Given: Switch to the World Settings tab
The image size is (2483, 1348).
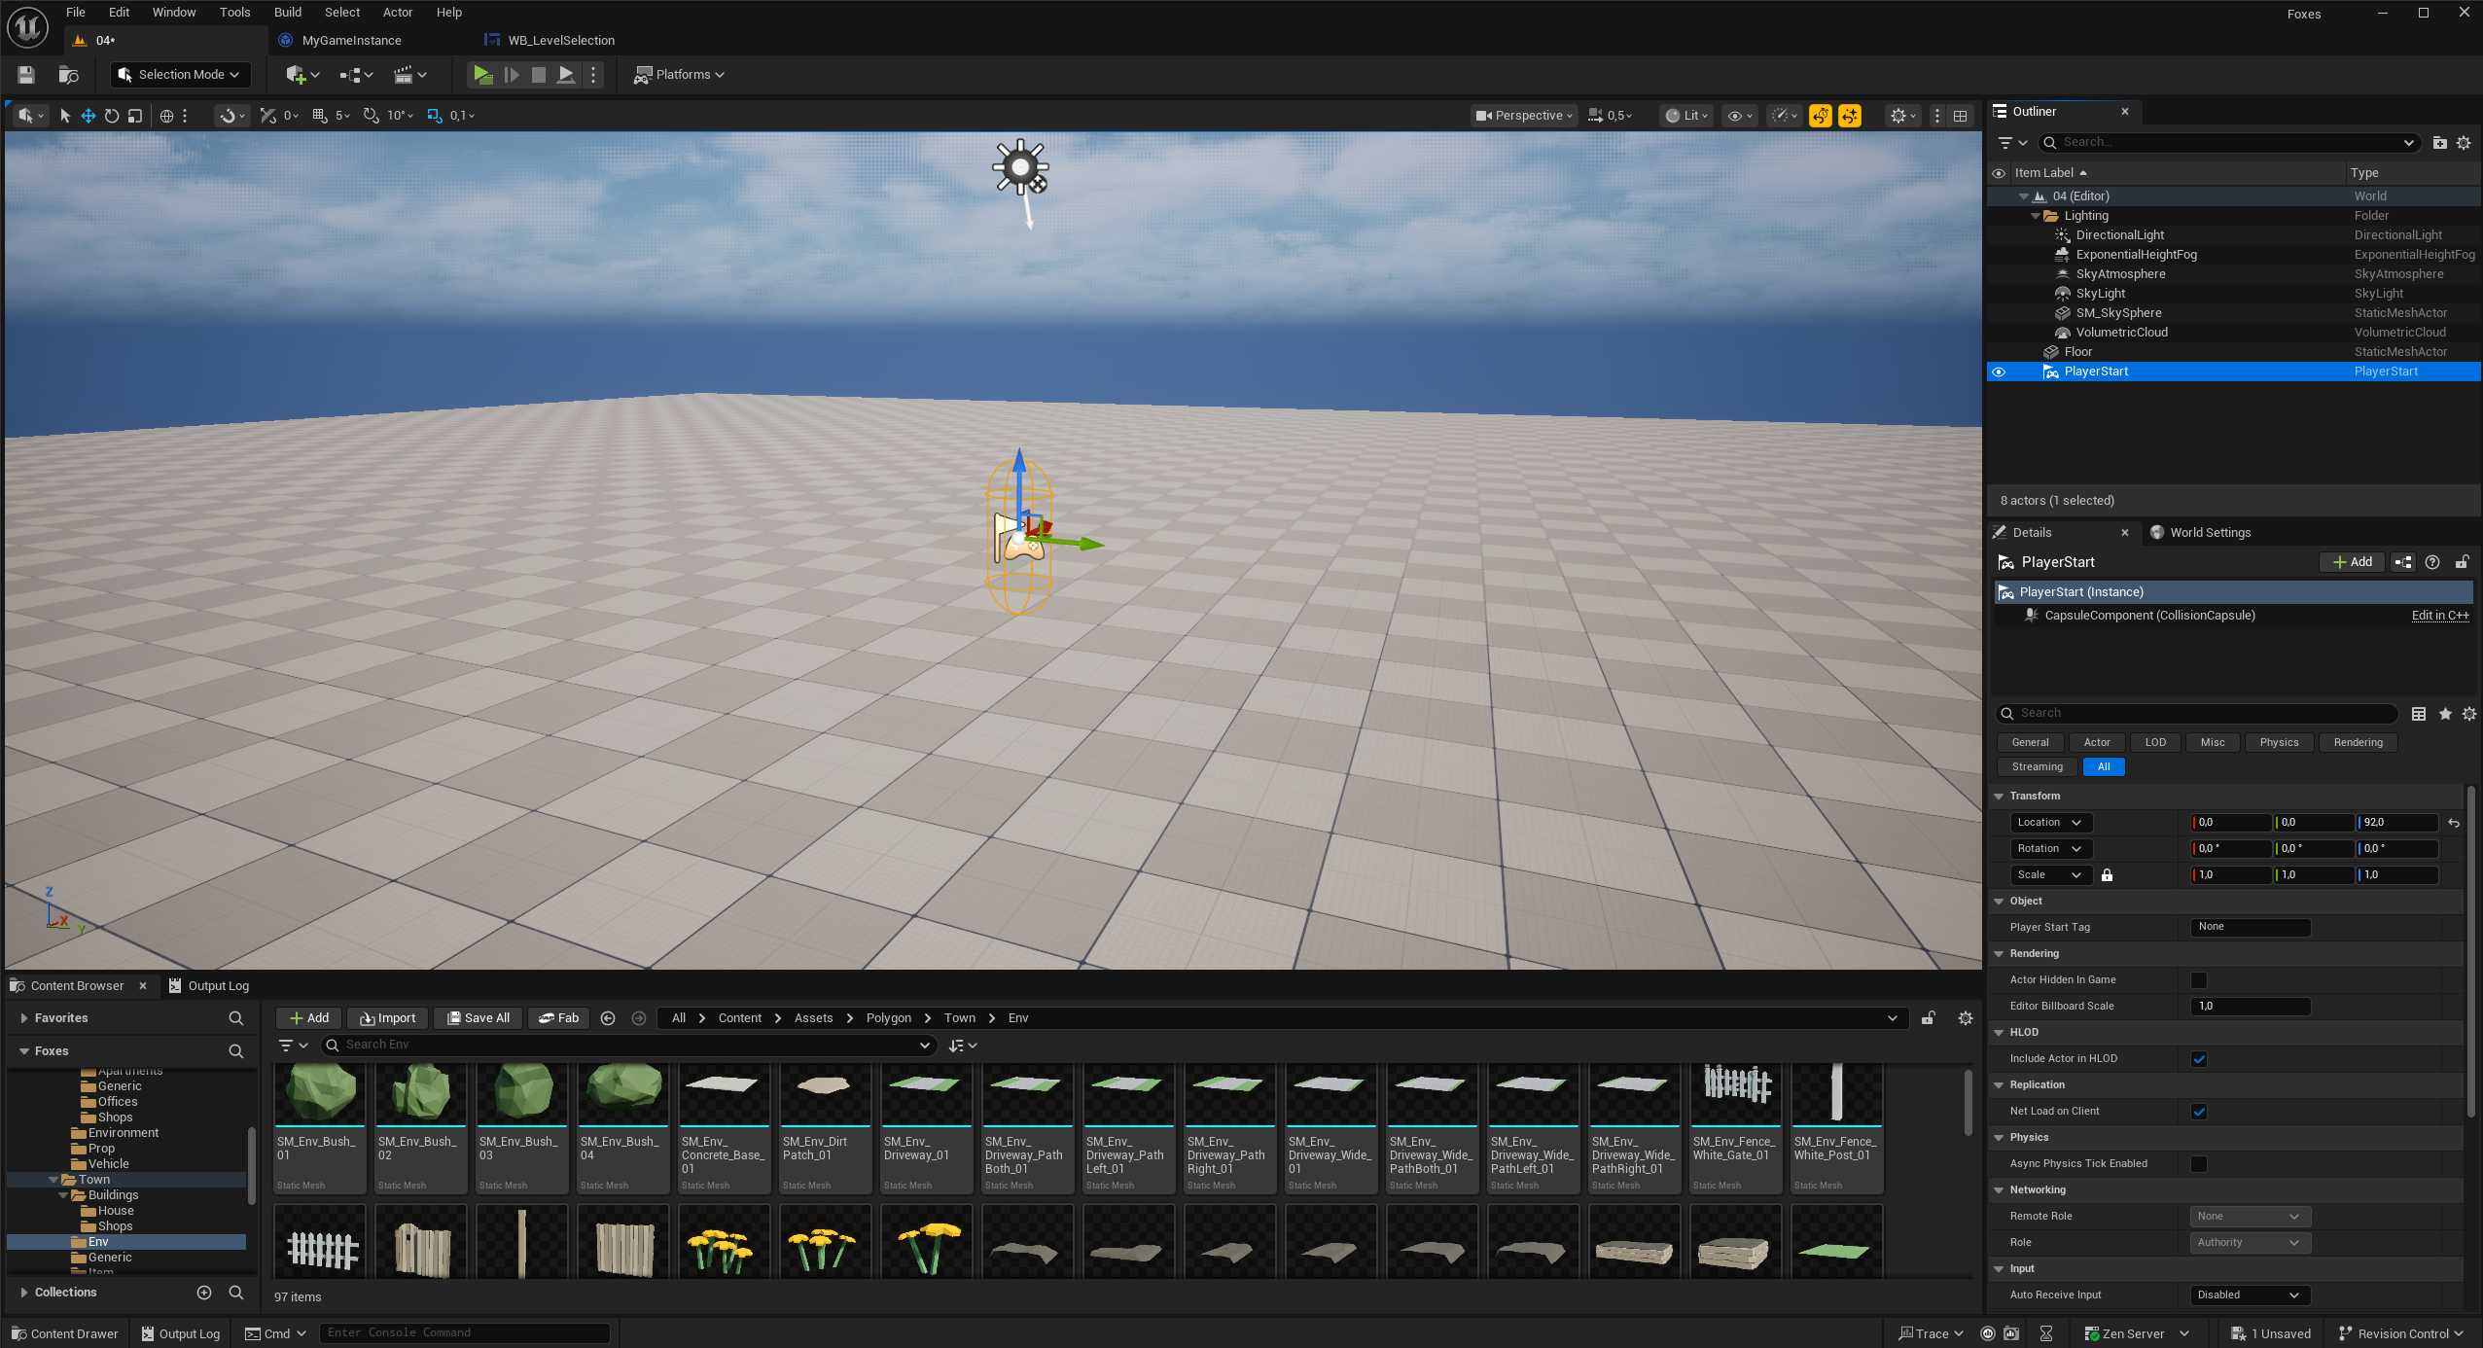Looking at the screenshot, I should (2210, 533).
